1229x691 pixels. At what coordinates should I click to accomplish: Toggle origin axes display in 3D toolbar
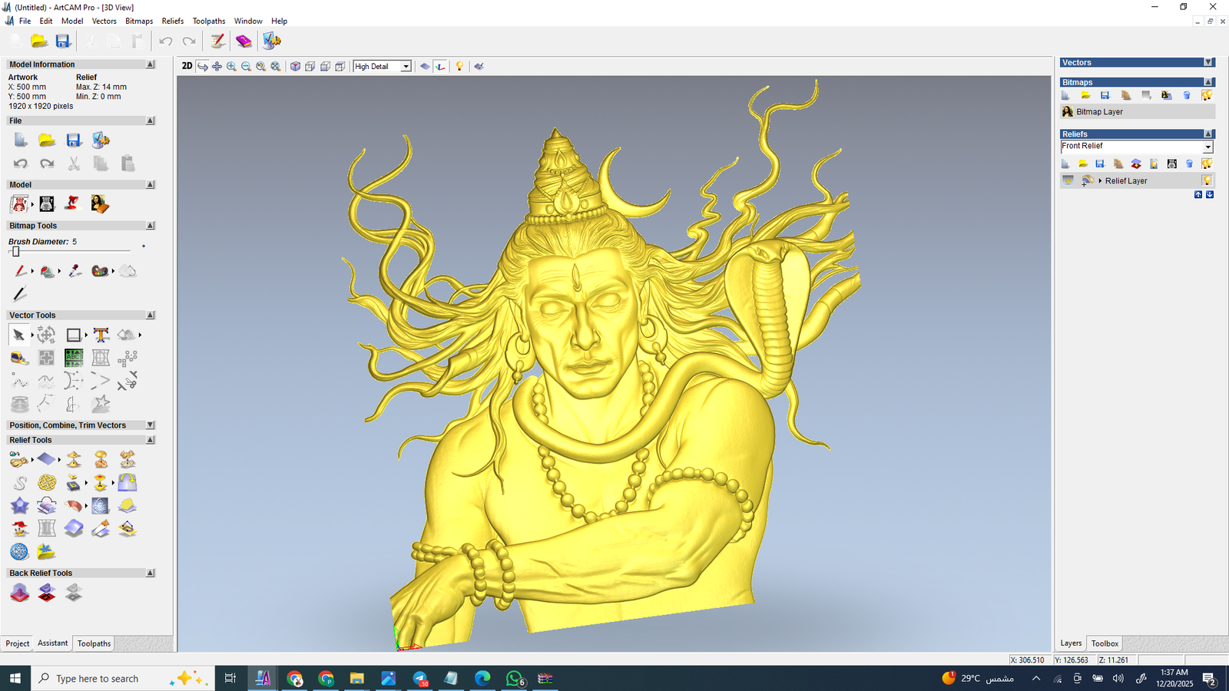pos(440,67)
